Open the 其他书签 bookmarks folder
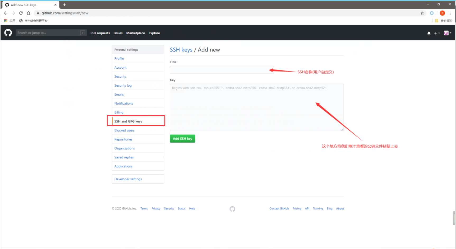 coord(444,21)
